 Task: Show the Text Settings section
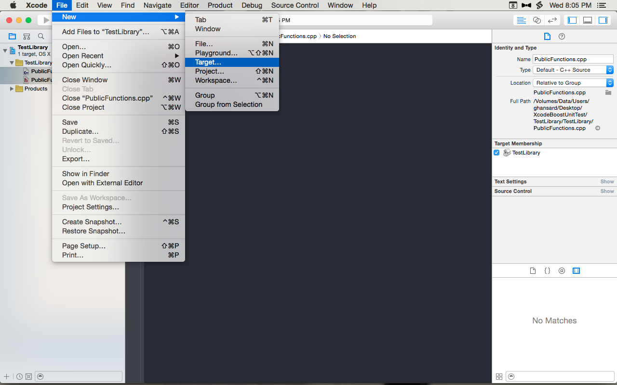(x=607, y=181)
